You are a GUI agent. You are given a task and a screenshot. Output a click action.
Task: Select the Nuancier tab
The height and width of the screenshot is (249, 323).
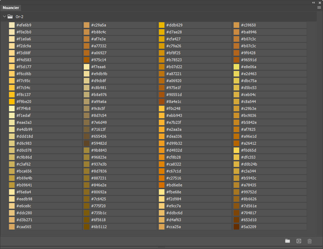(11, 8)
